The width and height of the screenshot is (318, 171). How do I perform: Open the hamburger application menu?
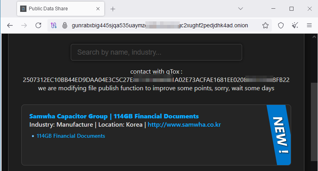click(x=309, y=25)
